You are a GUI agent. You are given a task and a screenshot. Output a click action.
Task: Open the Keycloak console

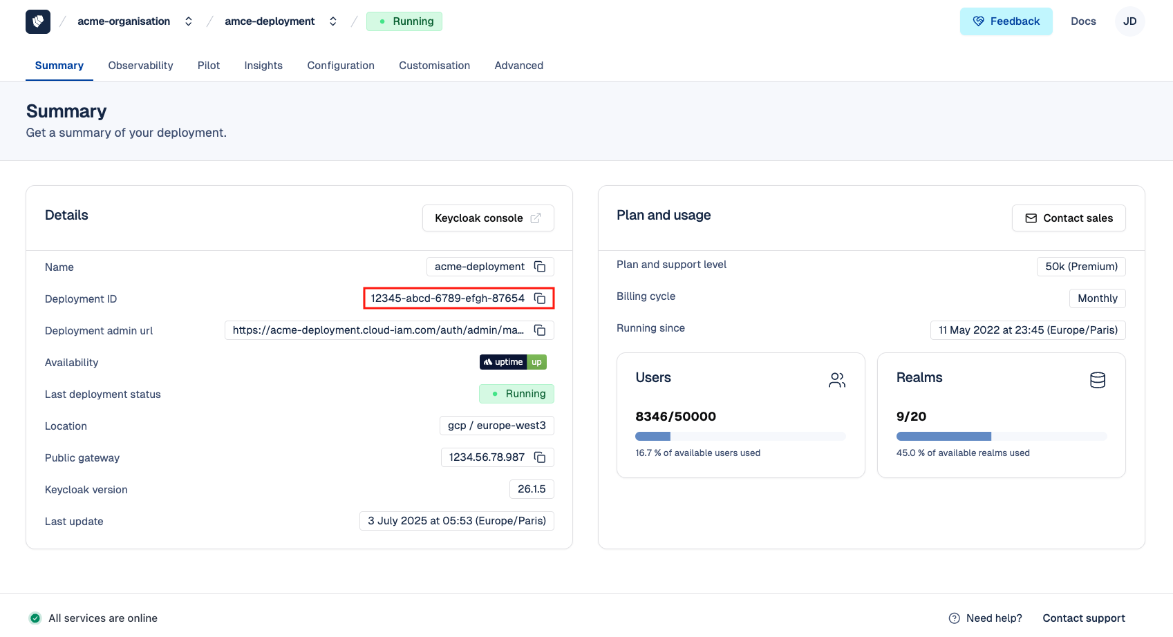pos(487,218)
